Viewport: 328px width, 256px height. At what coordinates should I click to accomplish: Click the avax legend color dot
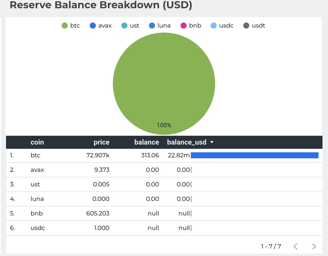(93, 26)
